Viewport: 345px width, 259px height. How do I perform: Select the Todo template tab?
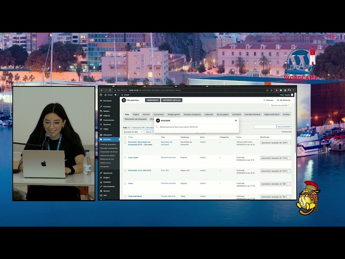(x=127, y=114)
